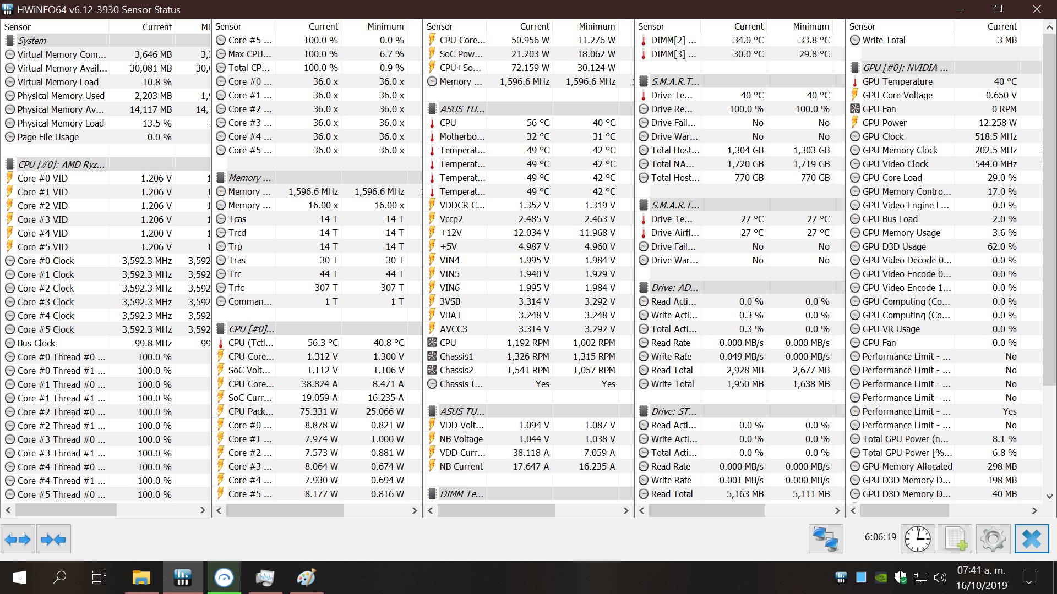The width and height of the screenshot is (1057, 594).
Task: Close sensor window with blue X button
Action: 1031,538
